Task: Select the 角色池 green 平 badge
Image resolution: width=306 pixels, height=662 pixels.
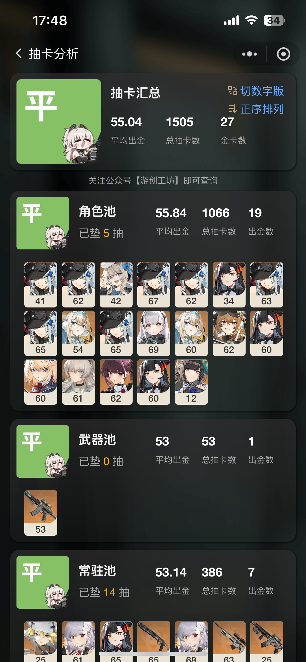Action: pyautogui.click(x=43, y=223)
